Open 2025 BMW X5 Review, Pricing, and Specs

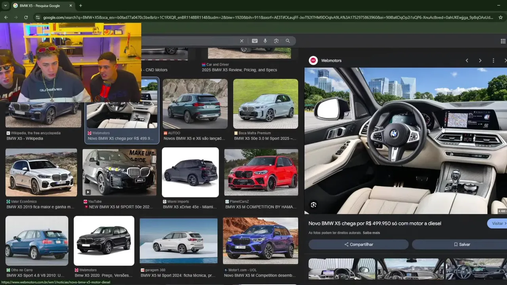pyautogui.click(x=239, y=70)
